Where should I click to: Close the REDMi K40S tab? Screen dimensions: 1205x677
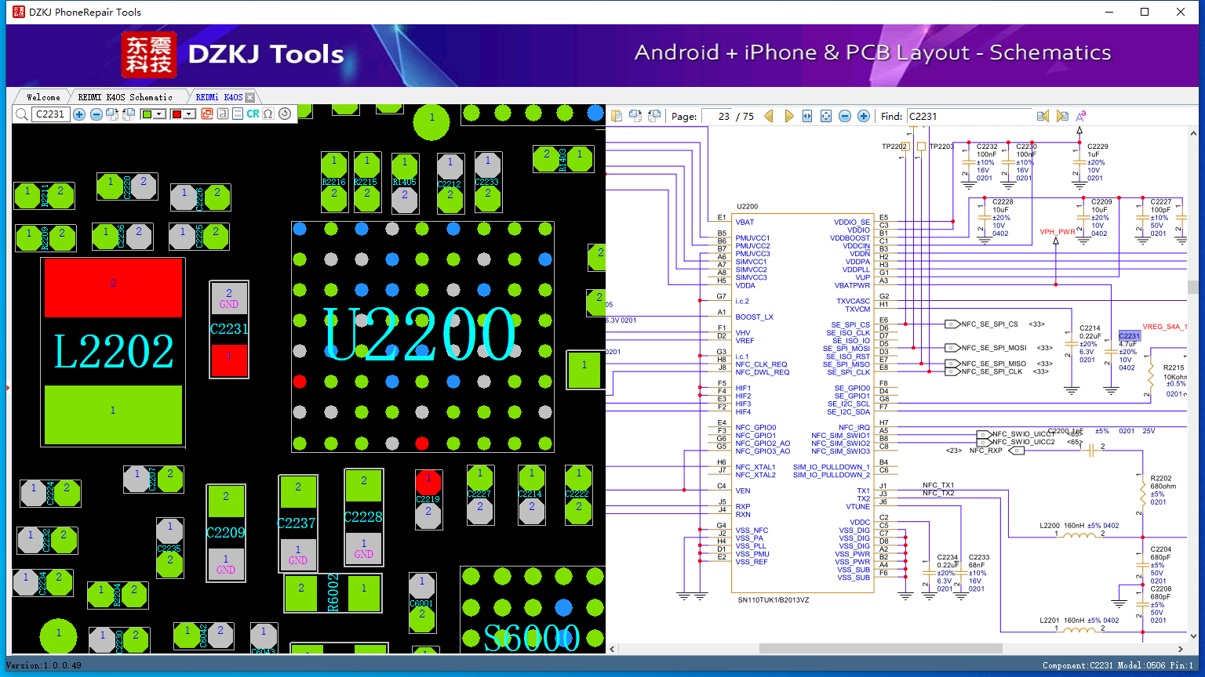tap(250, 97)
